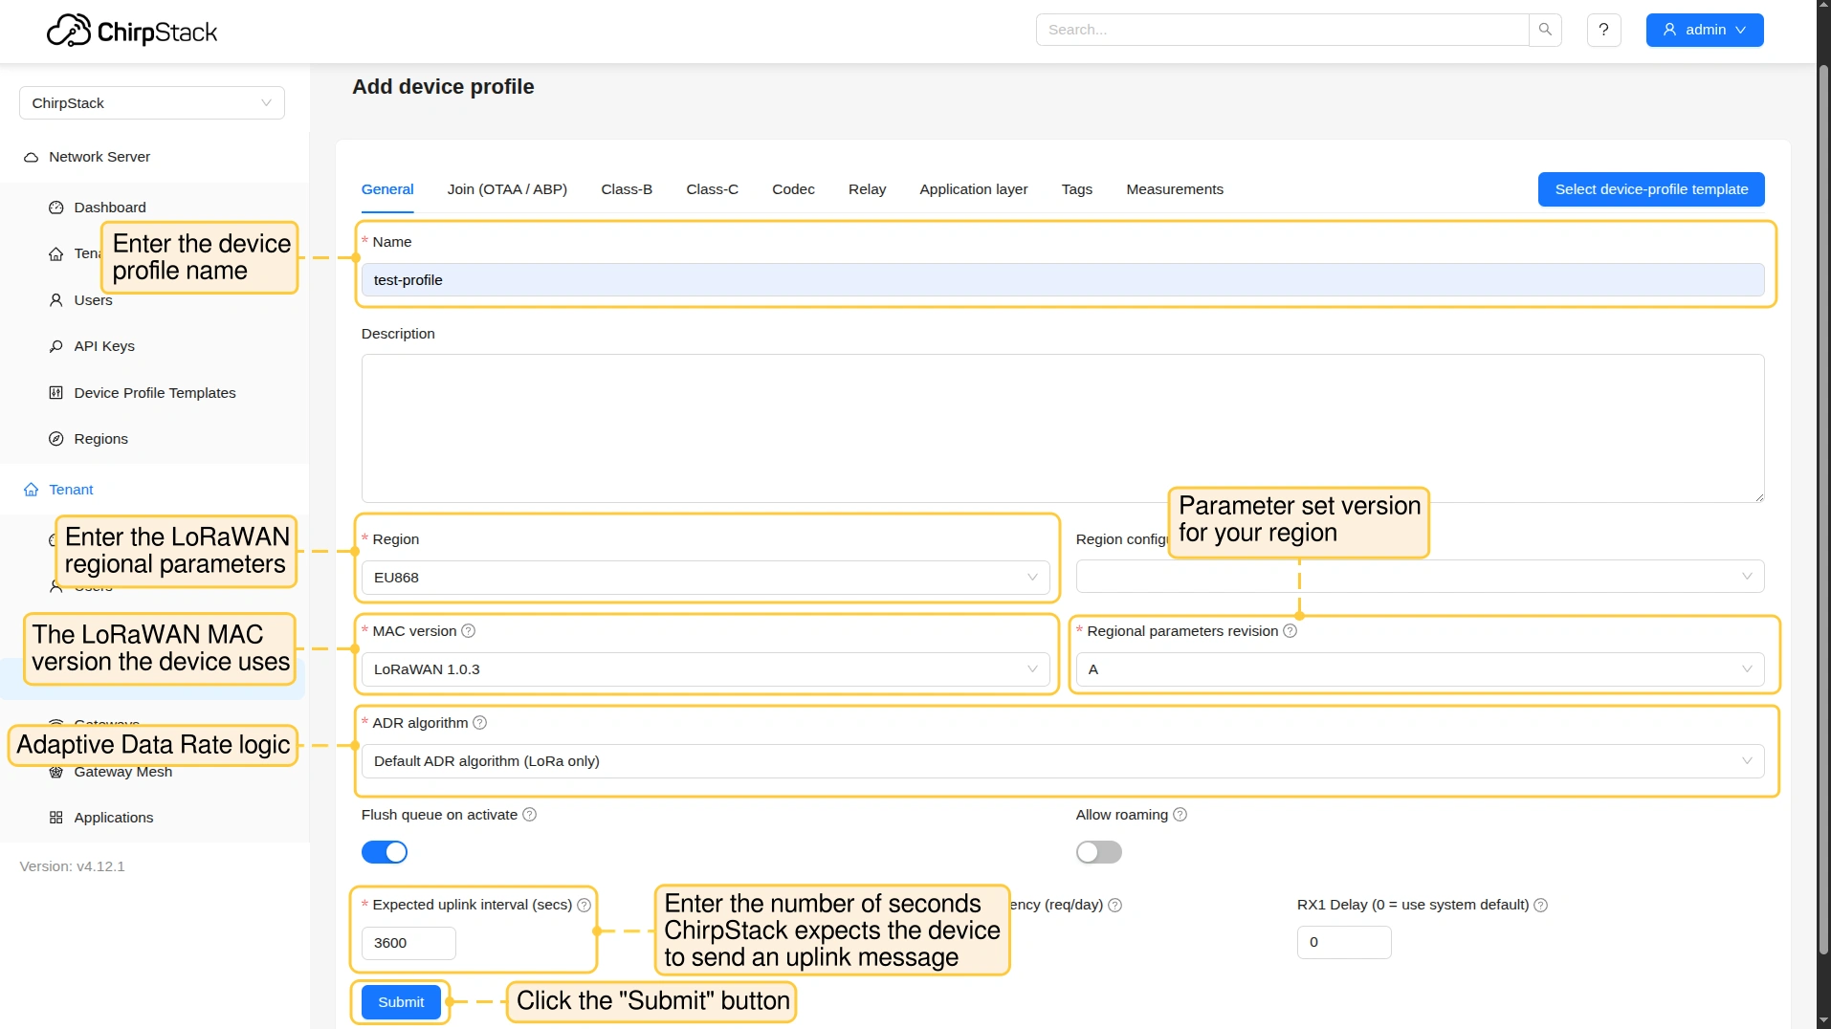Image resolution: width=1831 pixels, height=1029 pixels.
Task: Click the Regions compass icon
Action: (x=56, y=439)
